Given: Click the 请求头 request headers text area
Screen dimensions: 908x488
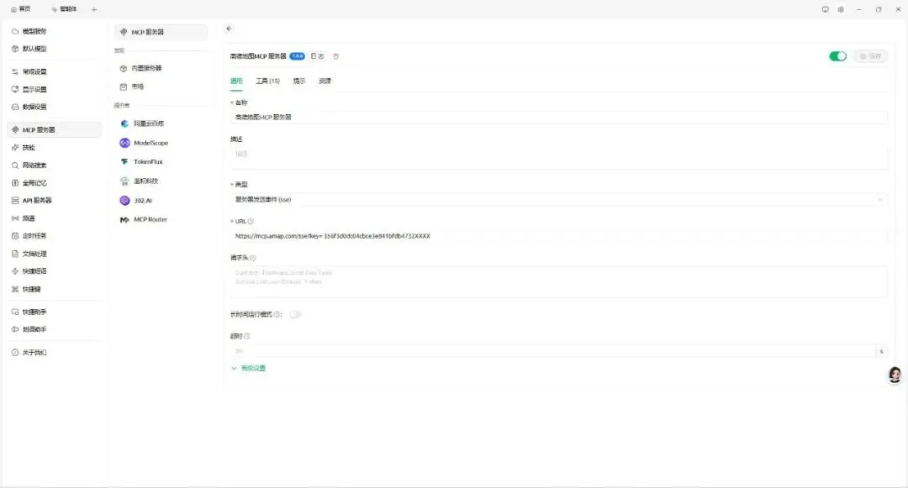Looking at the screenshot, I should (x=558, y=281).
